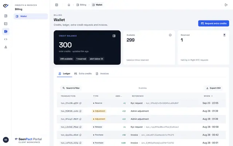Click date 'Aug 28 · 00:42'

click(210, 135)
